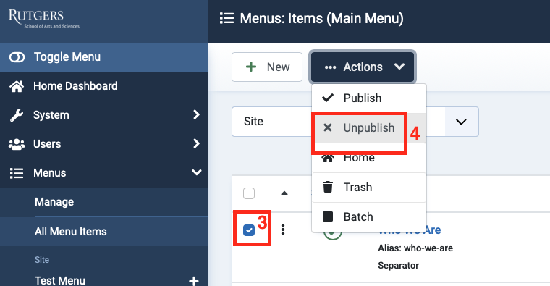Open Home Dashboard from the sidebar
Image resolution: width=550 pixels, height=286 pixels.
[103, 86]
